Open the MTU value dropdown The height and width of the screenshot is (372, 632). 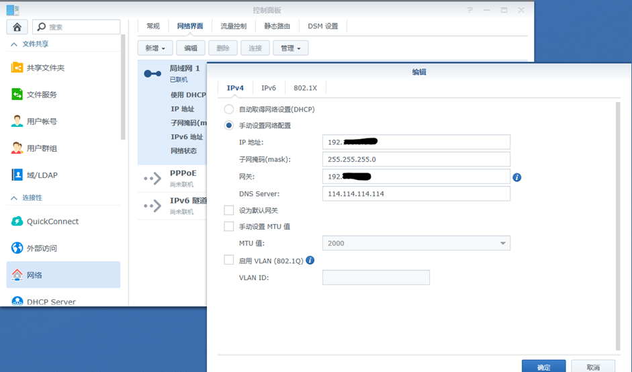416,243
